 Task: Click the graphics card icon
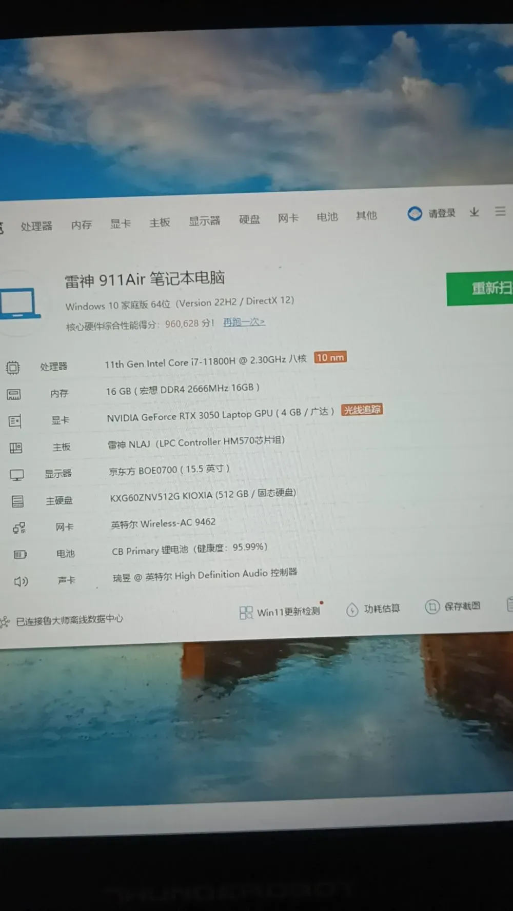15,421
